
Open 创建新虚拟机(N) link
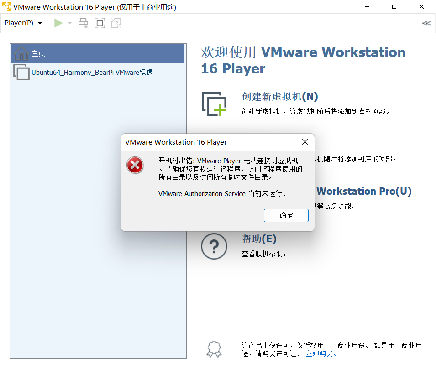(x=280, y=96)
